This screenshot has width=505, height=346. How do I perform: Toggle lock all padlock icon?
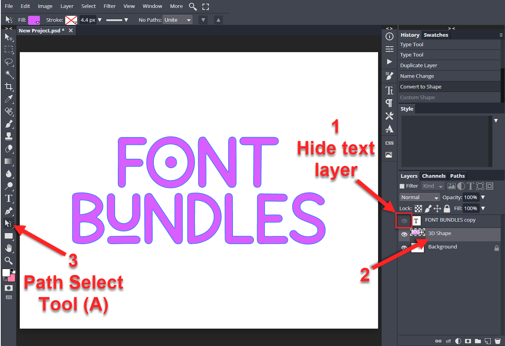click(447, 208)
